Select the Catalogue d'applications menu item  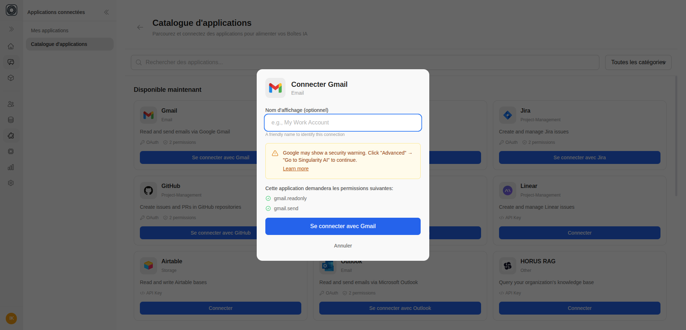pos(59,44)
